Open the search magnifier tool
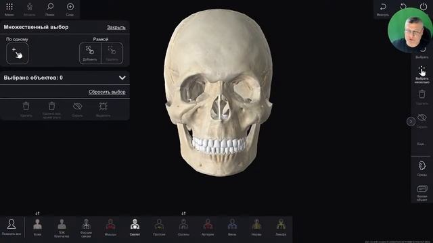Screen dimensions: 433x243 pos(50,9)
